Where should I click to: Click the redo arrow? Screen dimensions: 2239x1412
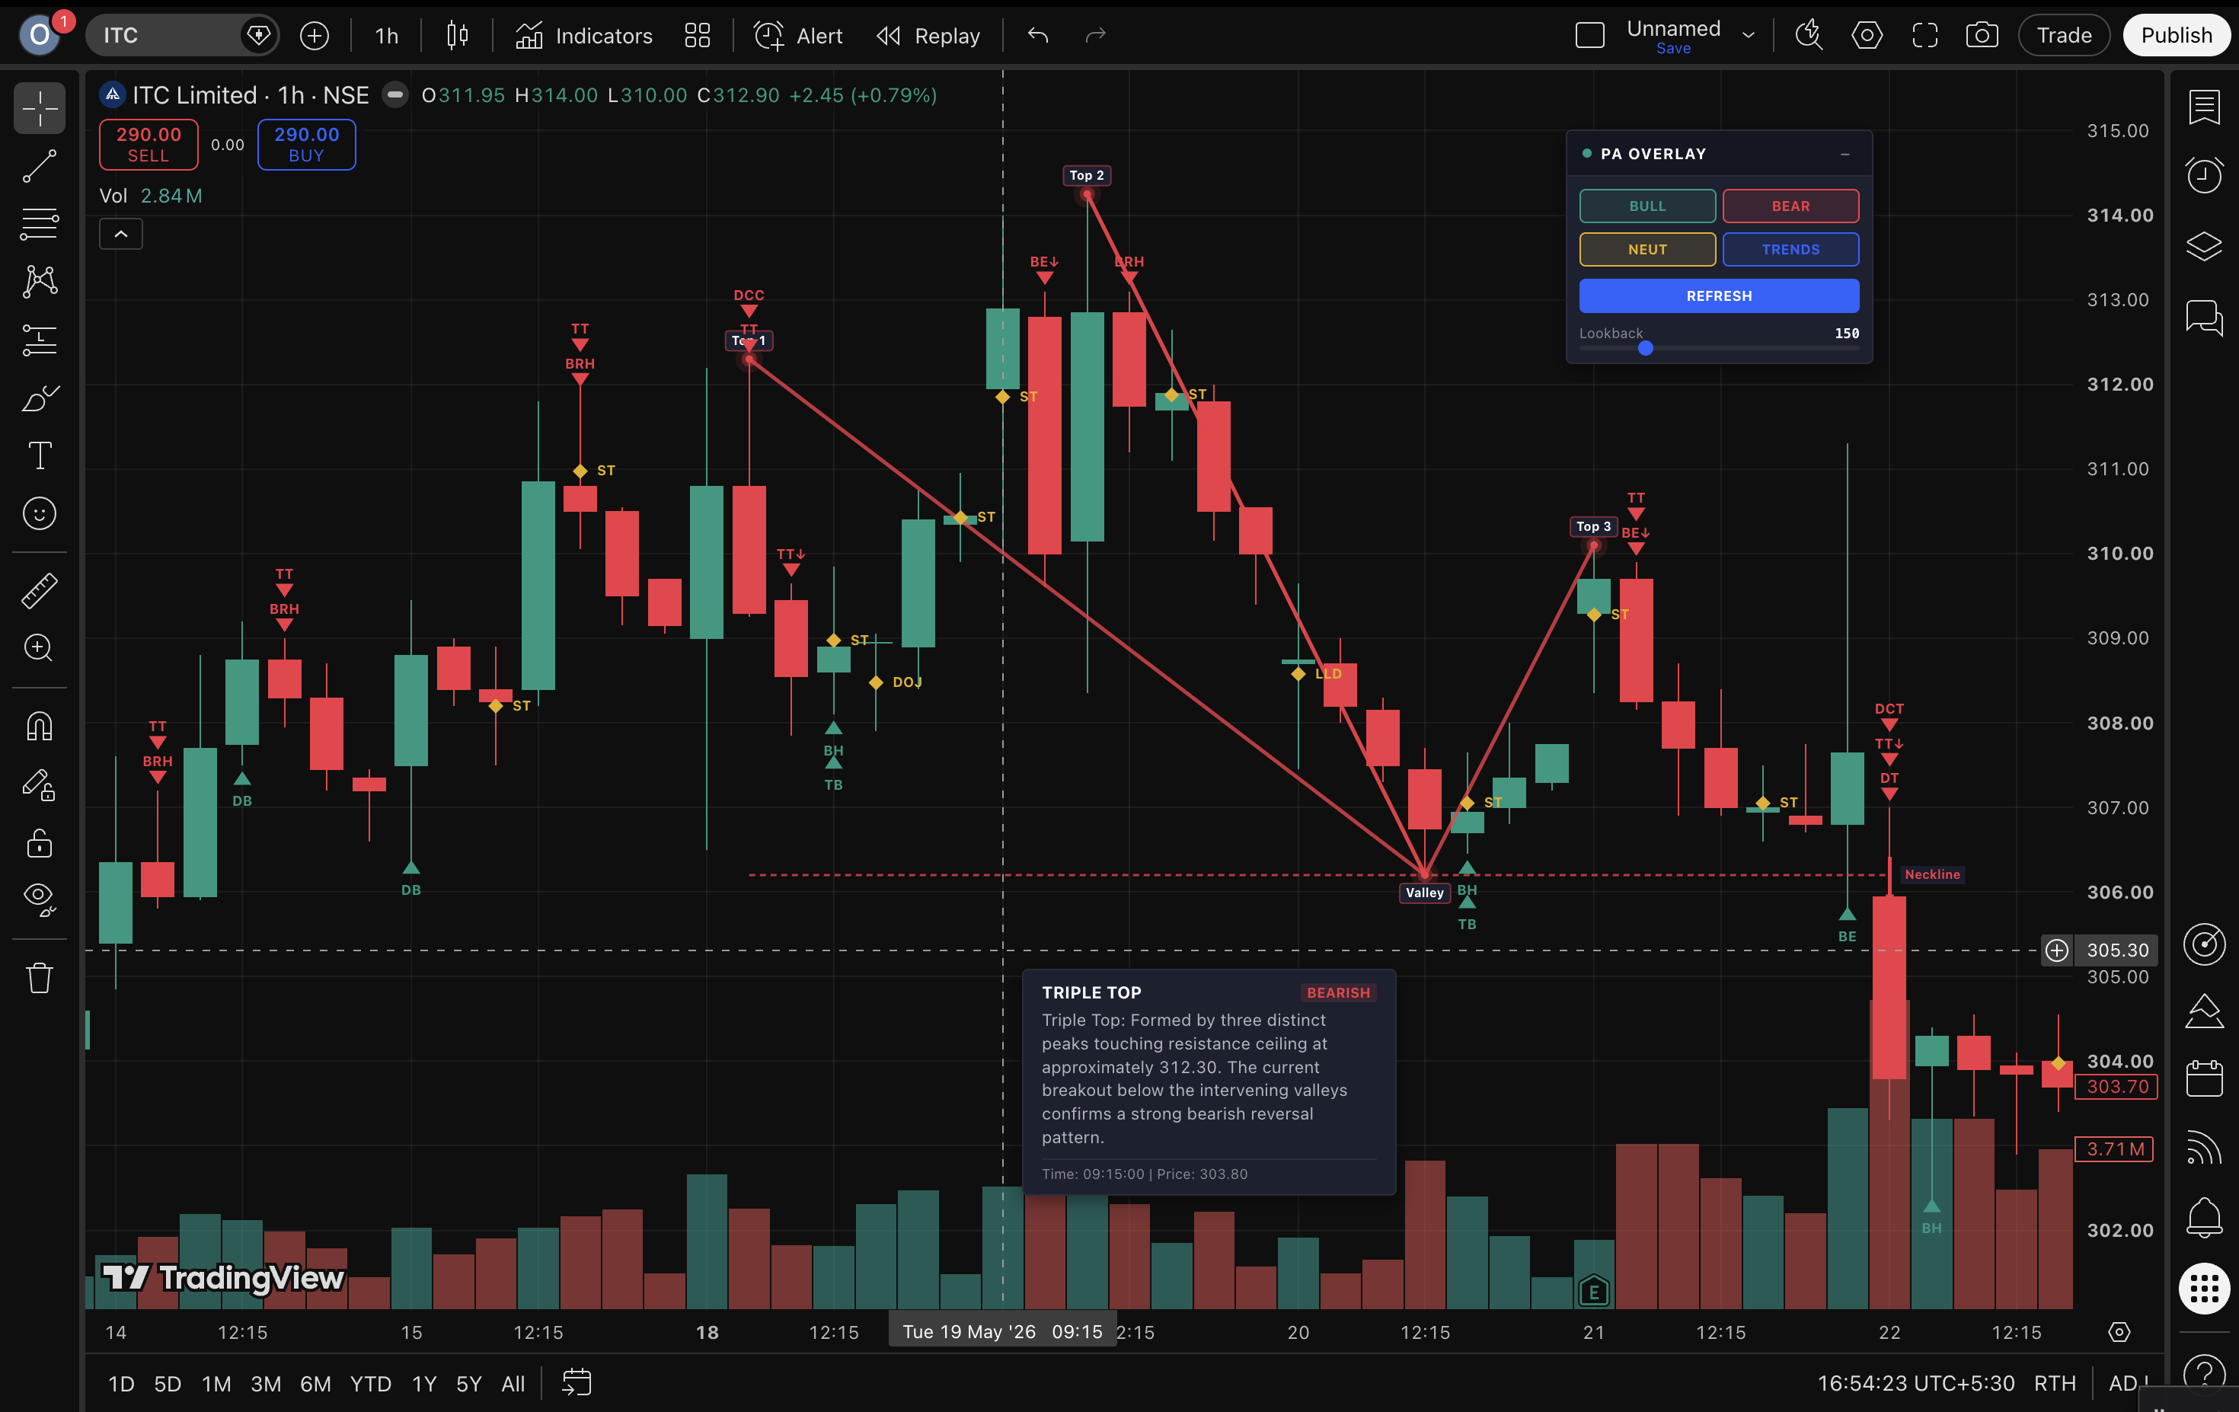click(1095, 35)
